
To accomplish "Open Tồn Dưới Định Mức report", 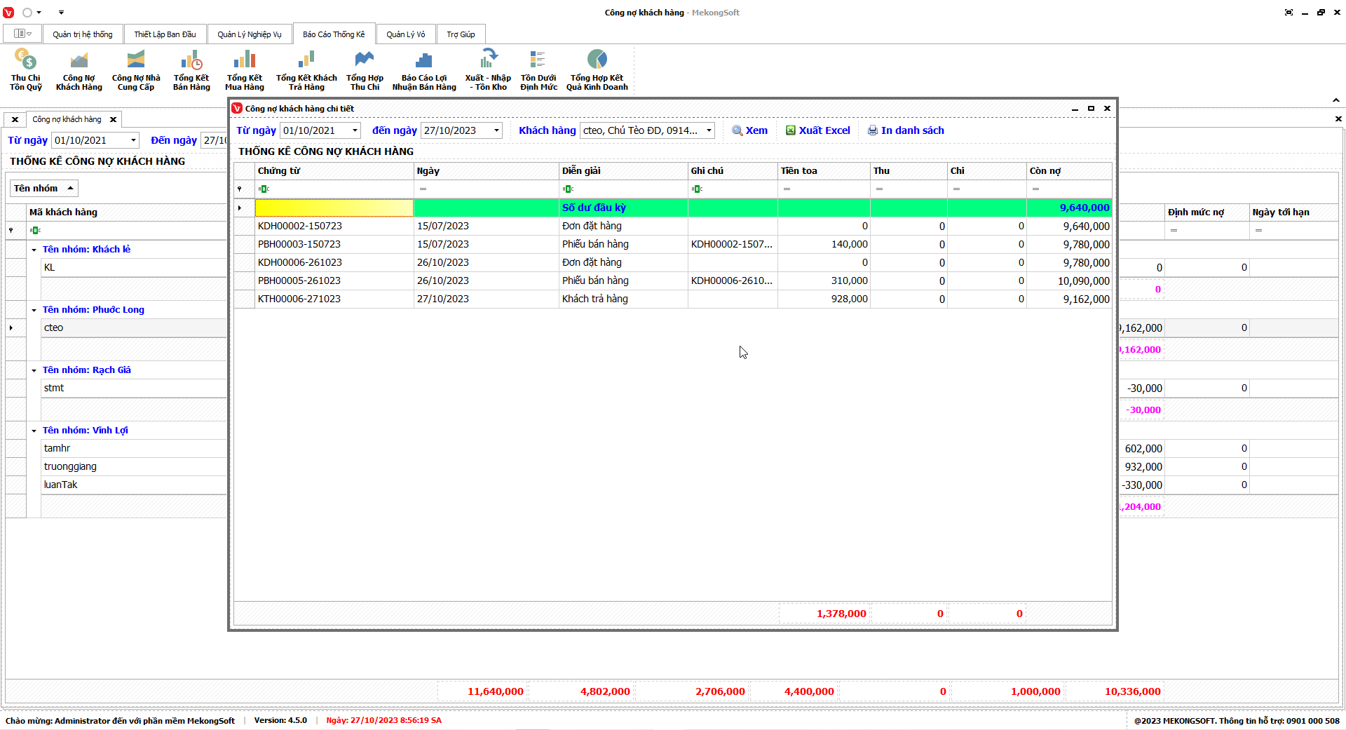I will [x=538, y=69].
